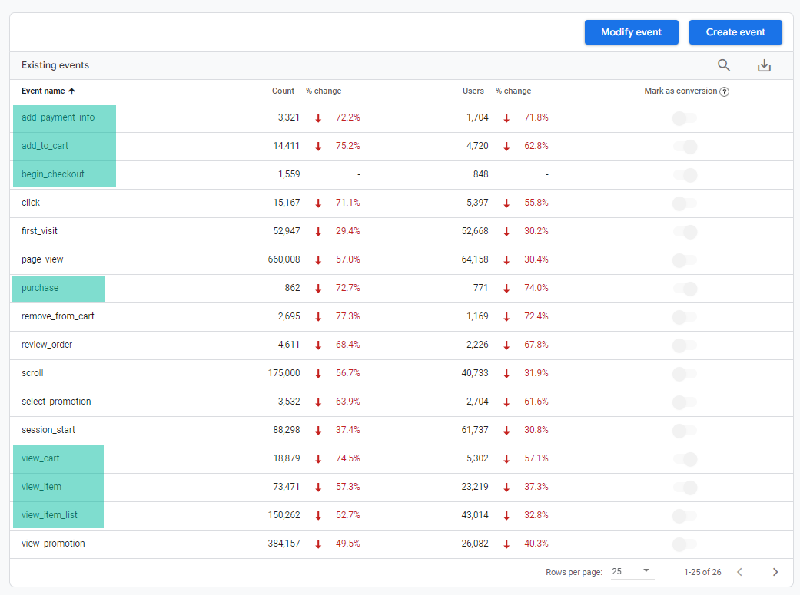This screenshot has width=800, height=595.
Task: Click scroll count 175,000
Action: 284,373
